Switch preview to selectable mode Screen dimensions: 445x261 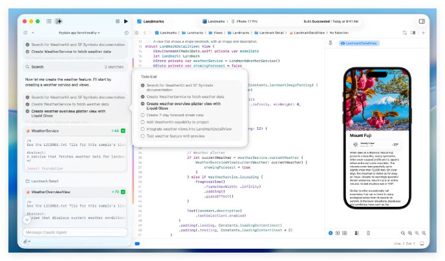pyautogui.click(x=338, y=233)
